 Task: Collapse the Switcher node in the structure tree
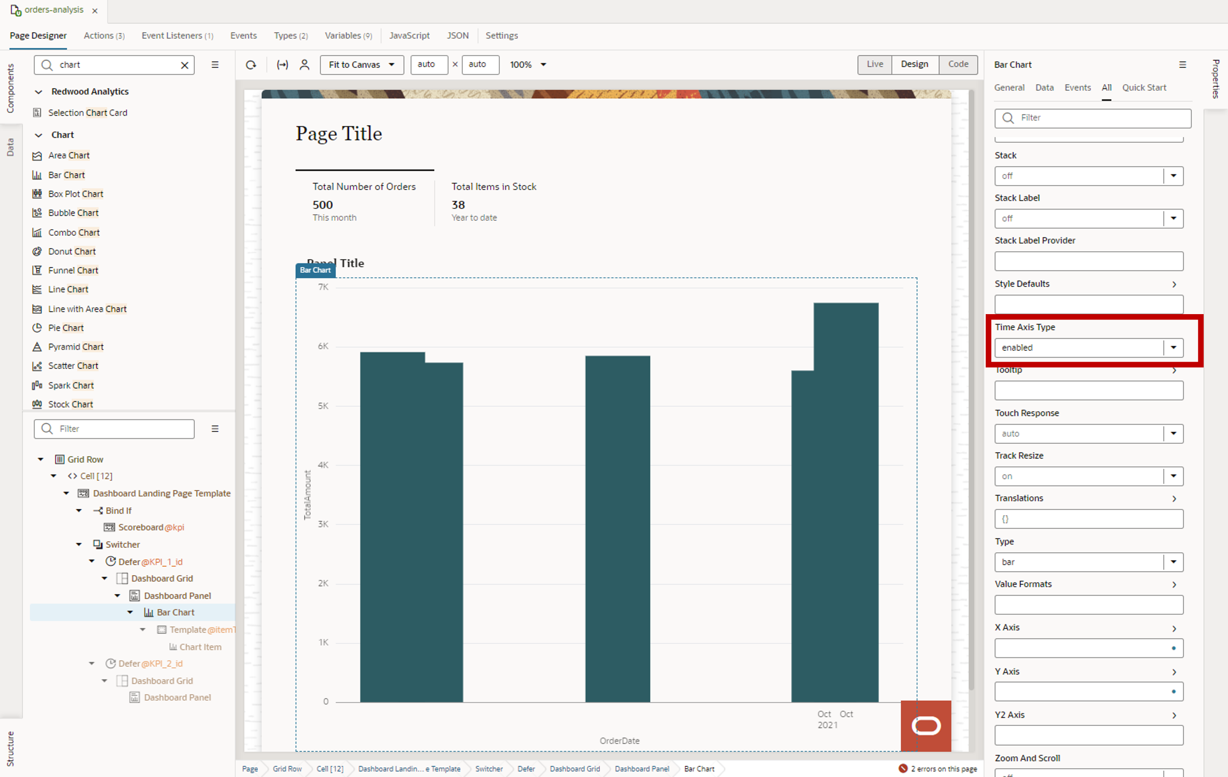[x=78, y=544]
